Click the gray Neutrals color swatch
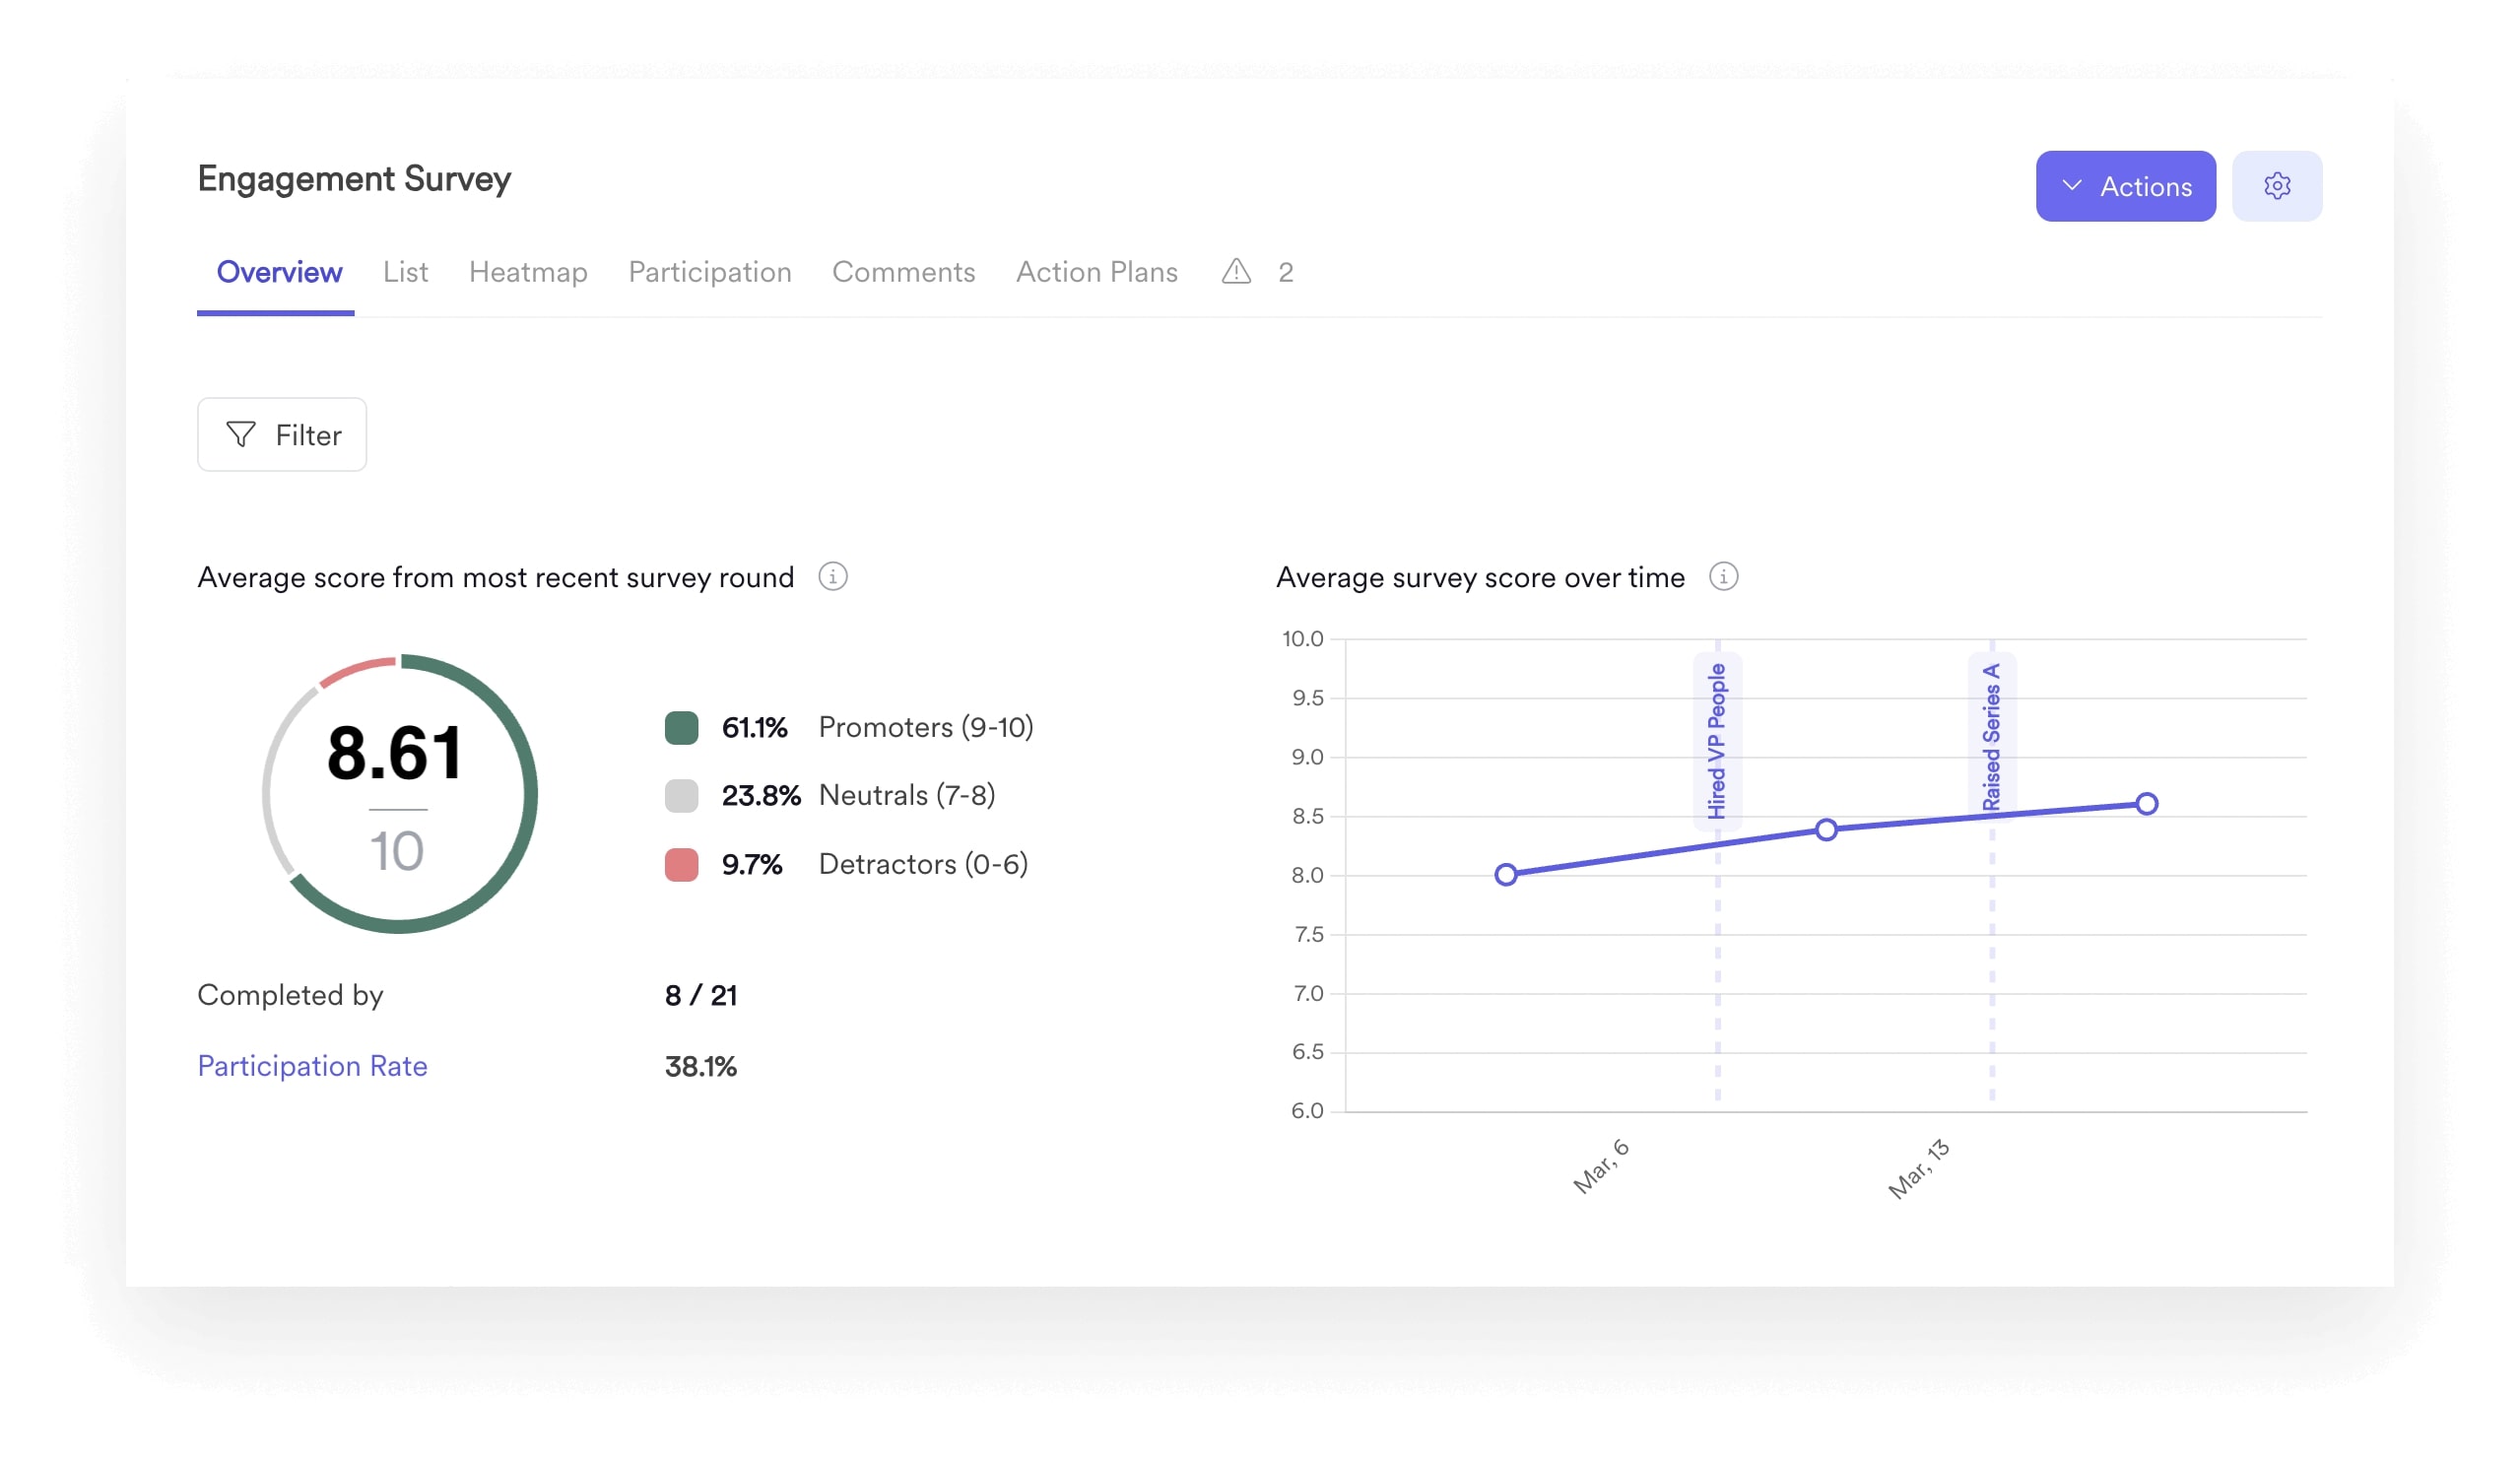The image size is (2520, 1460). coord(681,796)
